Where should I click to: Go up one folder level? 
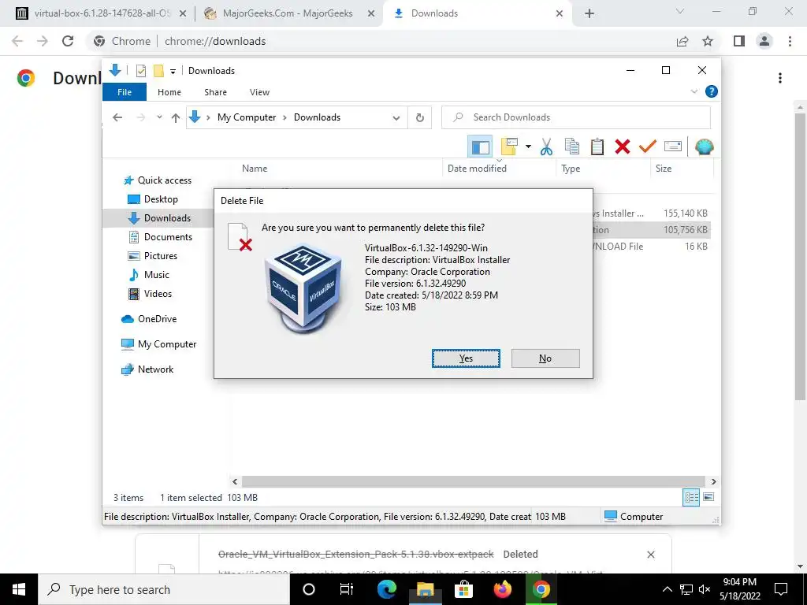176,118
